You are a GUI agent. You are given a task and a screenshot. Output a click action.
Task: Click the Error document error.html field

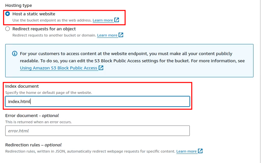(x=98, y=131)
